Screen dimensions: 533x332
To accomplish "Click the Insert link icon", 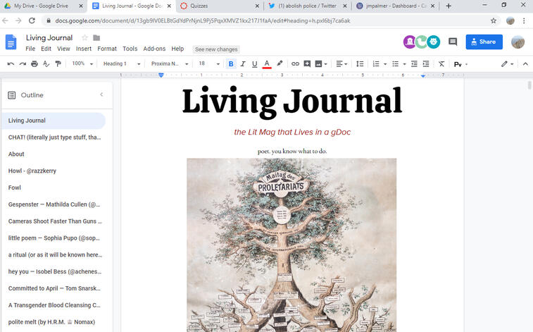I will pyautogui.click(x=295, y=63).
